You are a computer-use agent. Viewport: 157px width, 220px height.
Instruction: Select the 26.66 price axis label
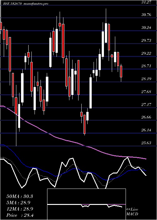click(x=146, y=117)
